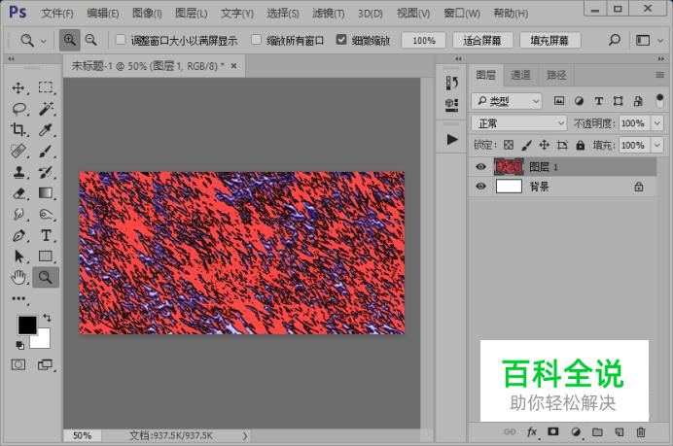Screen dimensions: 673x446
Task: Choose Zoom In mode in options bar
Action: pyautogui.click(x=69, y=40)
